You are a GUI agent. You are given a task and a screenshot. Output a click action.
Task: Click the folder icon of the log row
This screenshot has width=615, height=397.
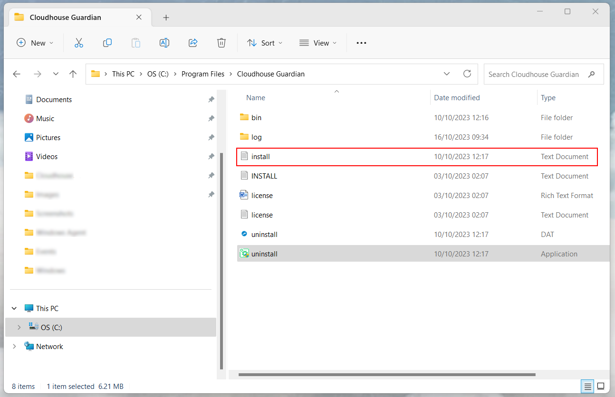[x=244, y=137]
